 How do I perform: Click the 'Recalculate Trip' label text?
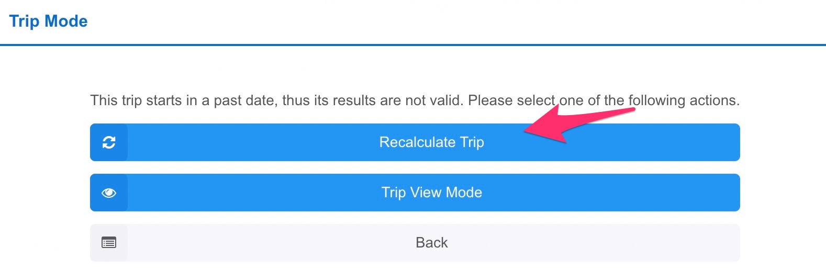(x=432, y=142)
